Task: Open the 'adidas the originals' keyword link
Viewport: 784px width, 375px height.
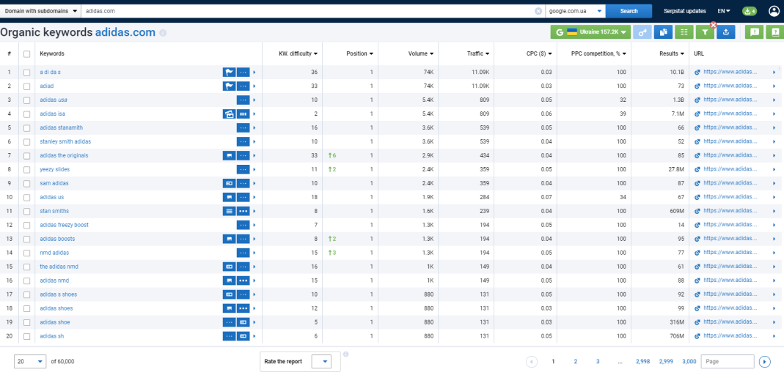Action: pyautogui.click(x=64, y=156)
